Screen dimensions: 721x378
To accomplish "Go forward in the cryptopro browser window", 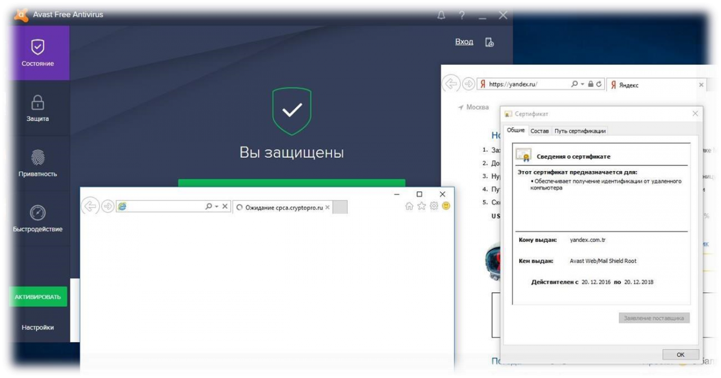I will (x=108, y=206).
